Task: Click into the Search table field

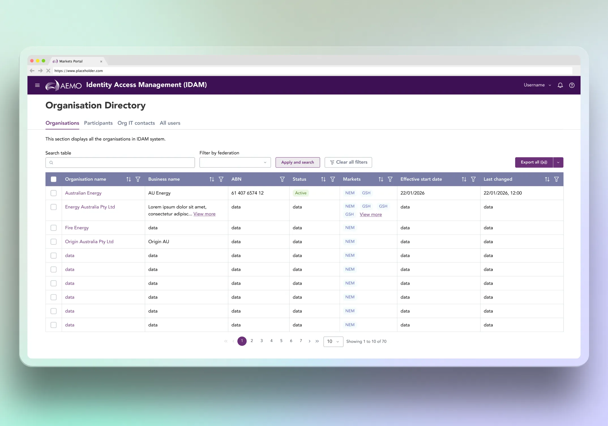Action: pyautogui.click(x=122, y=163)
